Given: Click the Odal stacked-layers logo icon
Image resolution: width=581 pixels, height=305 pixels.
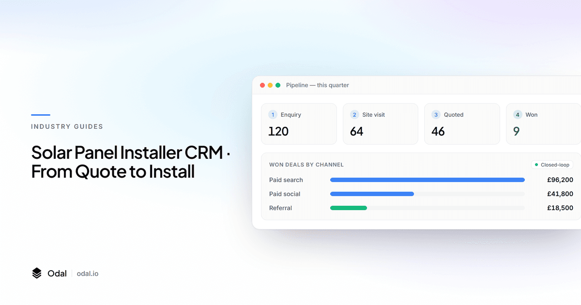Looking at the screenshot, I should point(37,274).
